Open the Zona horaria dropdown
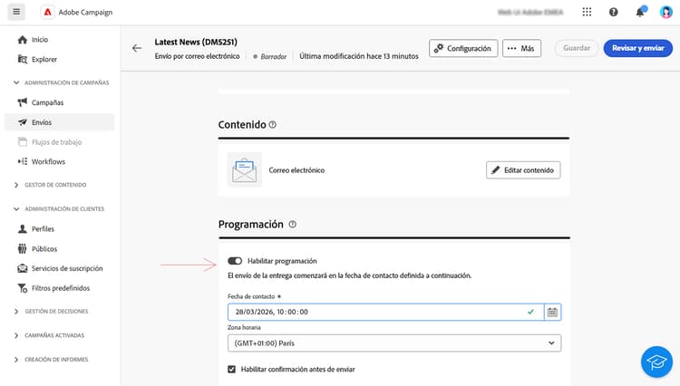 (x=394, y=343)
